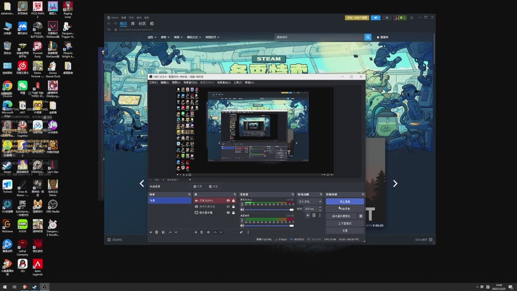Hide the 文本 (GDI+) source eye icon

click(228, 200)
